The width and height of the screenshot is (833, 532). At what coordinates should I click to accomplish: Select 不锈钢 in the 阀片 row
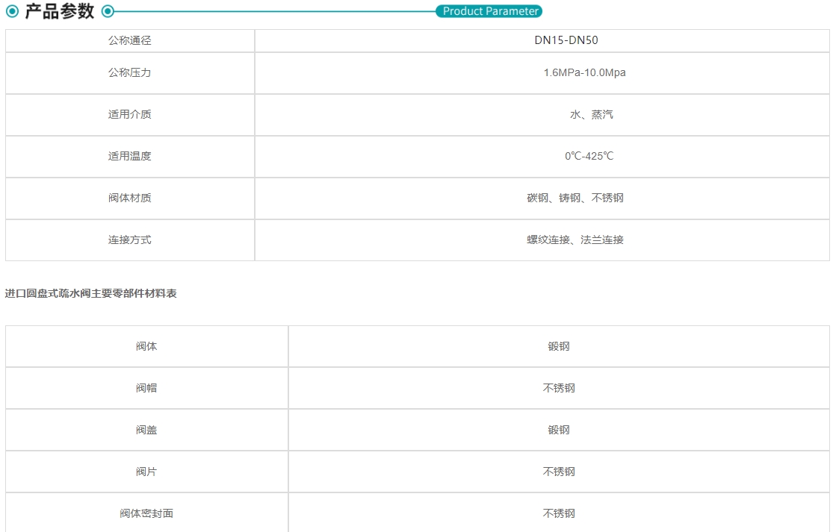click(559, 472)
